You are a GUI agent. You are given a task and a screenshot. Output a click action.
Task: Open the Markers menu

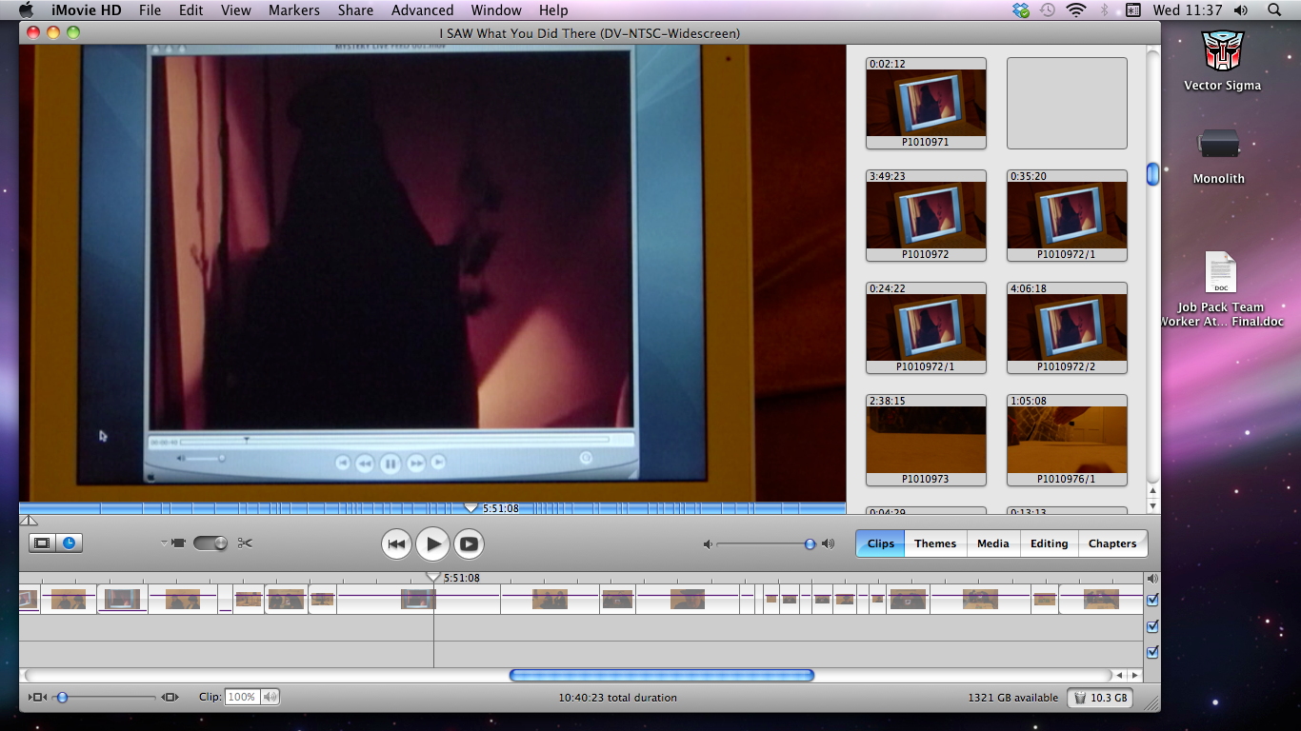294,10
